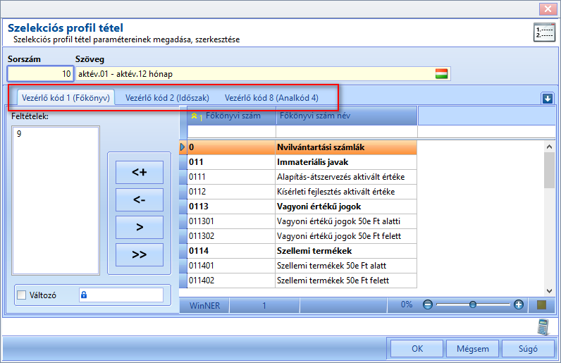
Task: Click the zoom slider handle
Action: [x=473, y=304]
